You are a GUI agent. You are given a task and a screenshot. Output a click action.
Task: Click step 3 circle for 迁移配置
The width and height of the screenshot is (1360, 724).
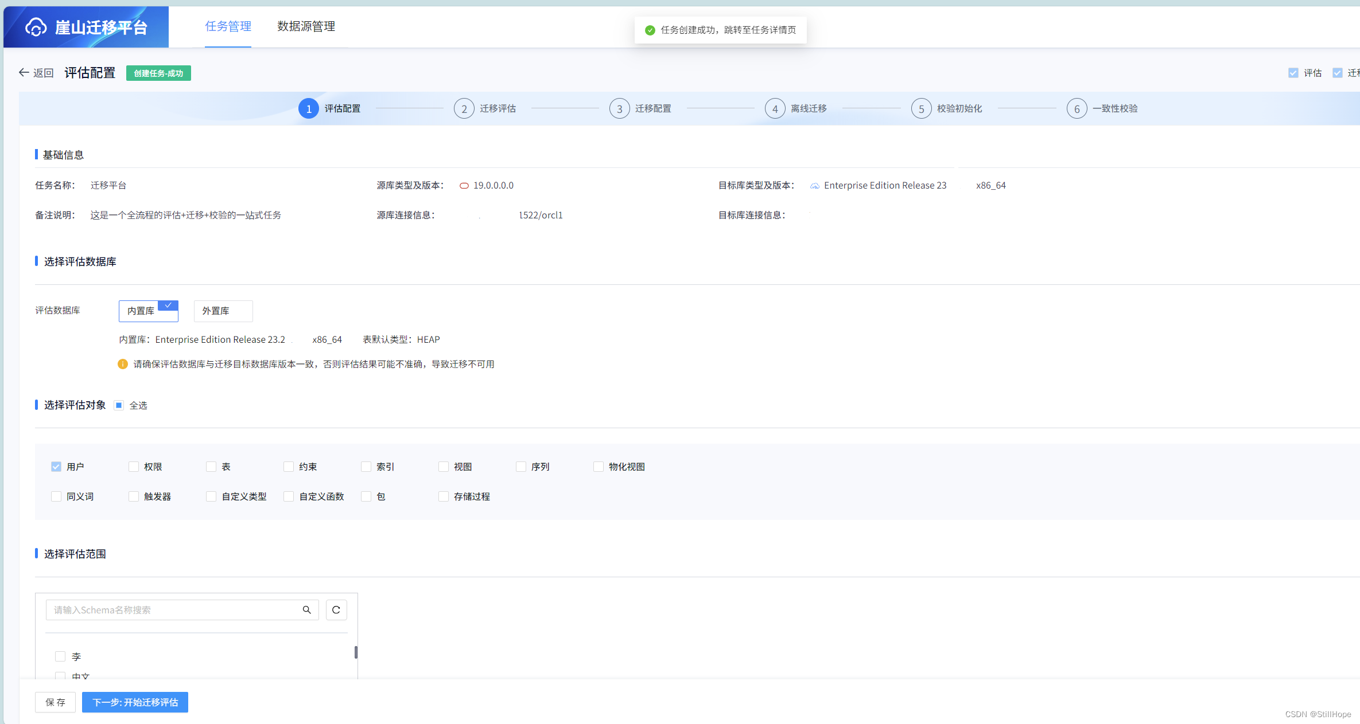pyautogui.click(x=619, y=108)
